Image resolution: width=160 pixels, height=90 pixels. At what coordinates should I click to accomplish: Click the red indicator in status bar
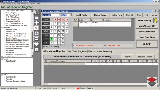78,88
